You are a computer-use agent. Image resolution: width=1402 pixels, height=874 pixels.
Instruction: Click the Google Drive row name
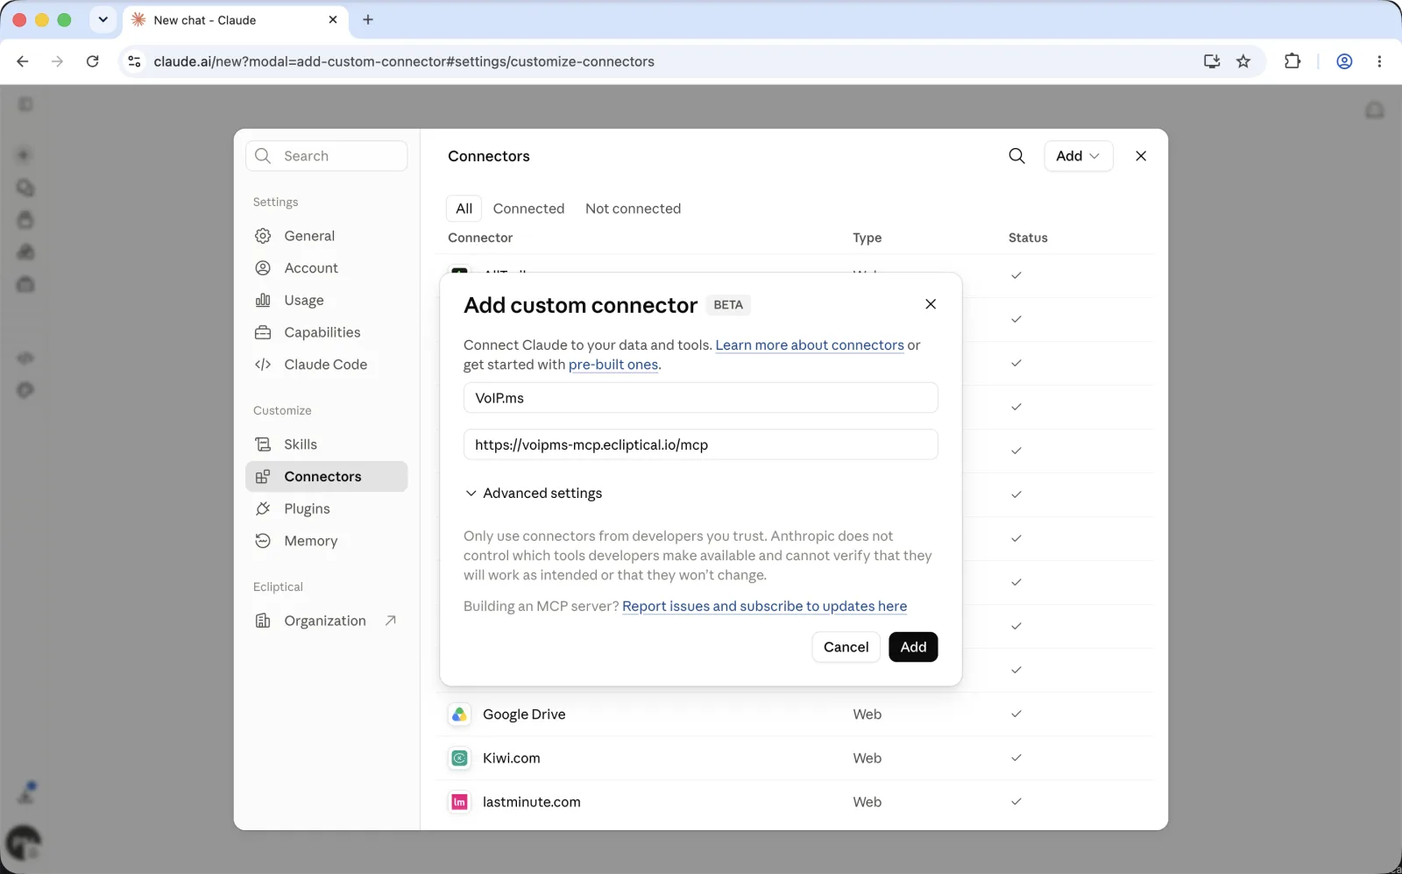[524, 714]
